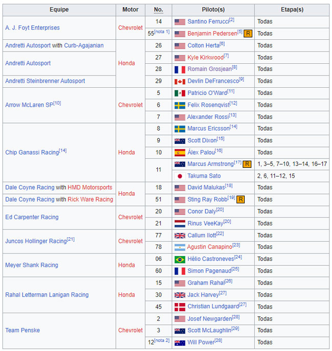This screenshot has width=332, height=351.
Task: Click the New Zealand flag beside Marcus Armstrong
Action: [x=180, y=164]
